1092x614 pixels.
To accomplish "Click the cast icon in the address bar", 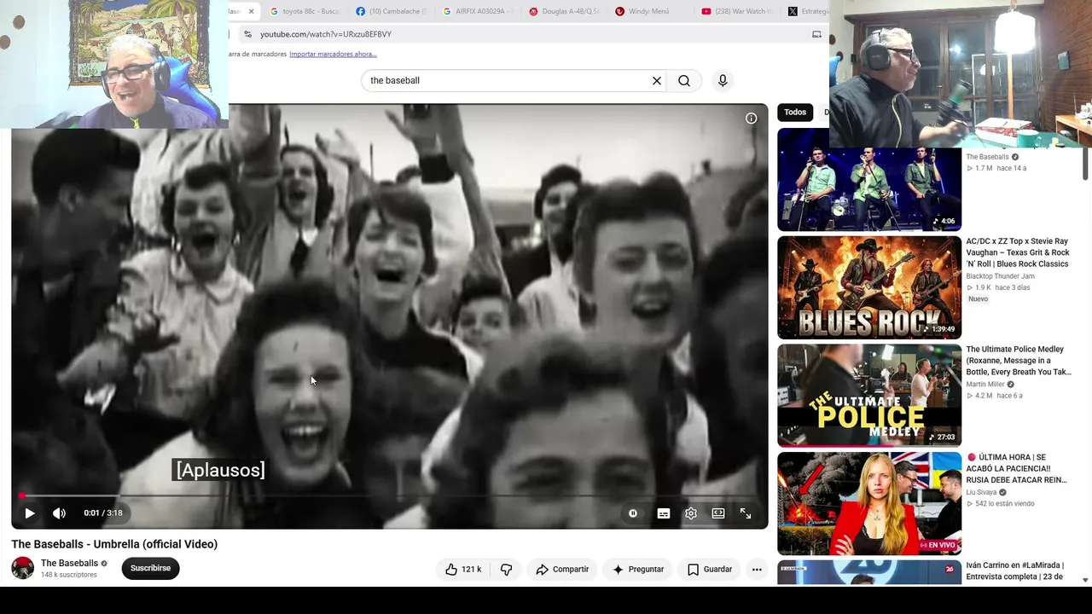I will click(816, 34).
